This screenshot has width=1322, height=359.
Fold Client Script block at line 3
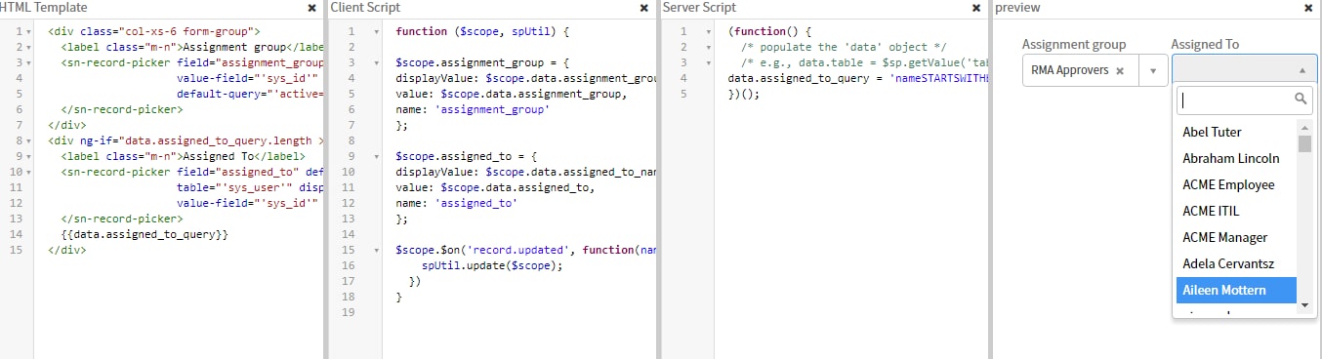(x=378, y=63)
